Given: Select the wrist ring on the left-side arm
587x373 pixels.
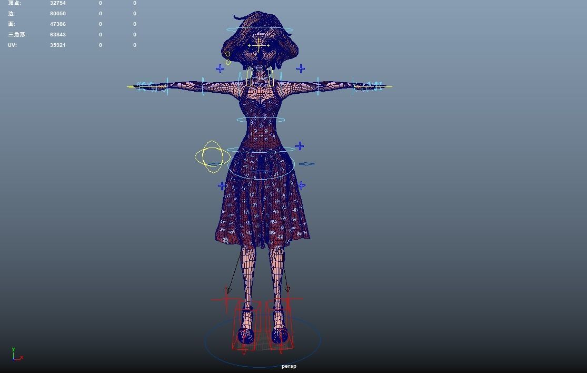Looking at the screenshot, I should [x=167, y=86].
